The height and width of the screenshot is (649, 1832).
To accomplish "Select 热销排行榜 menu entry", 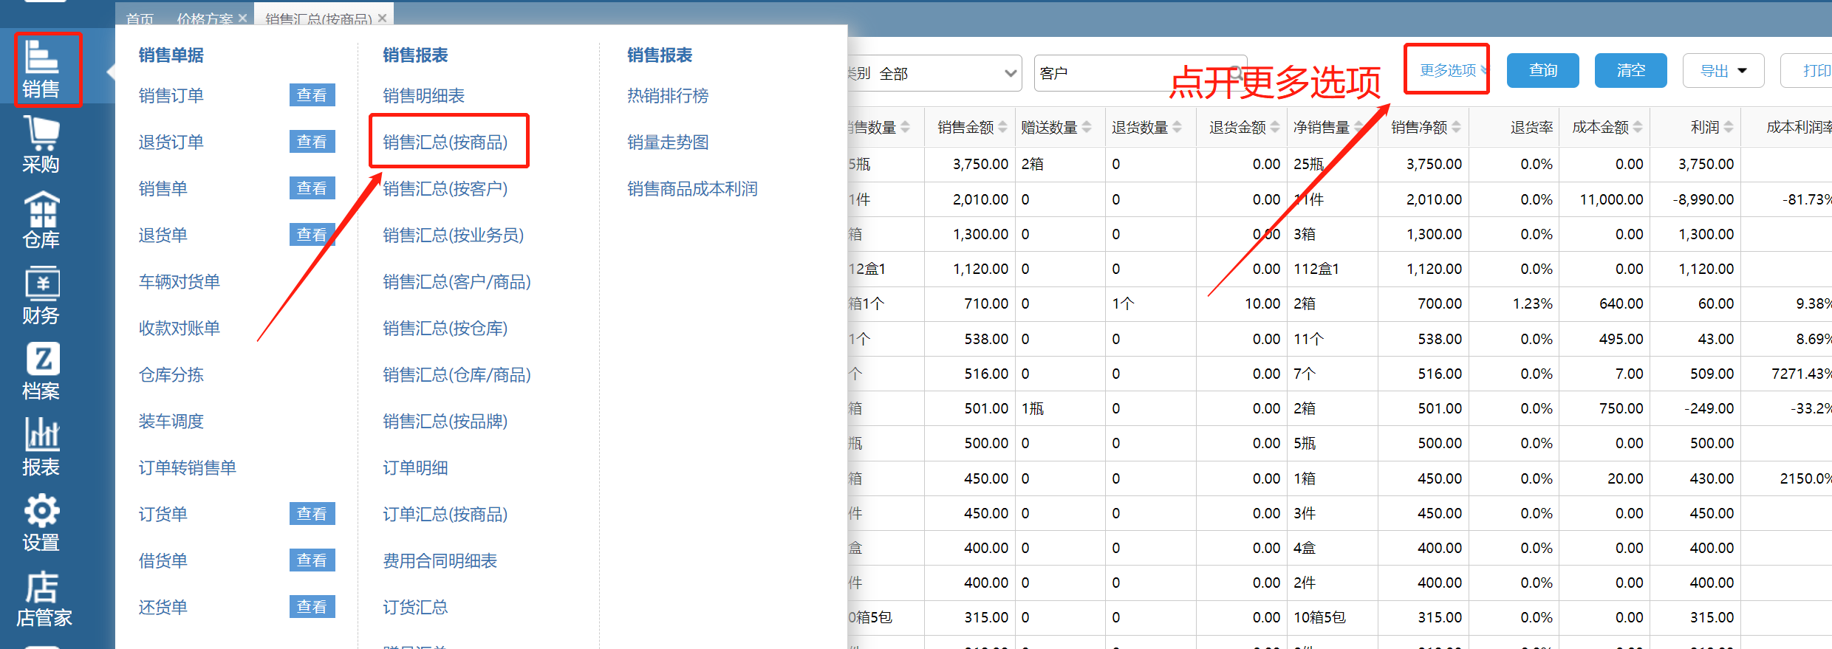I will point(668,95).
